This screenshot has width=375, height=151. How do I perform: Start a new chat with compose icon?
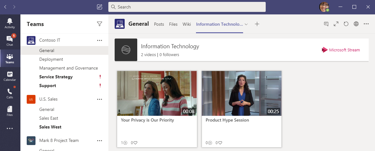100,7
